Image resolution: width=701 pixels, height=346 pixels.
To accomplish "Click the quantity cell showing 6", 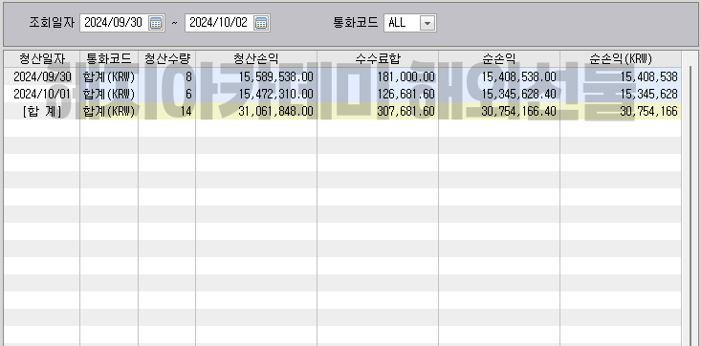I will click(166, 94).
